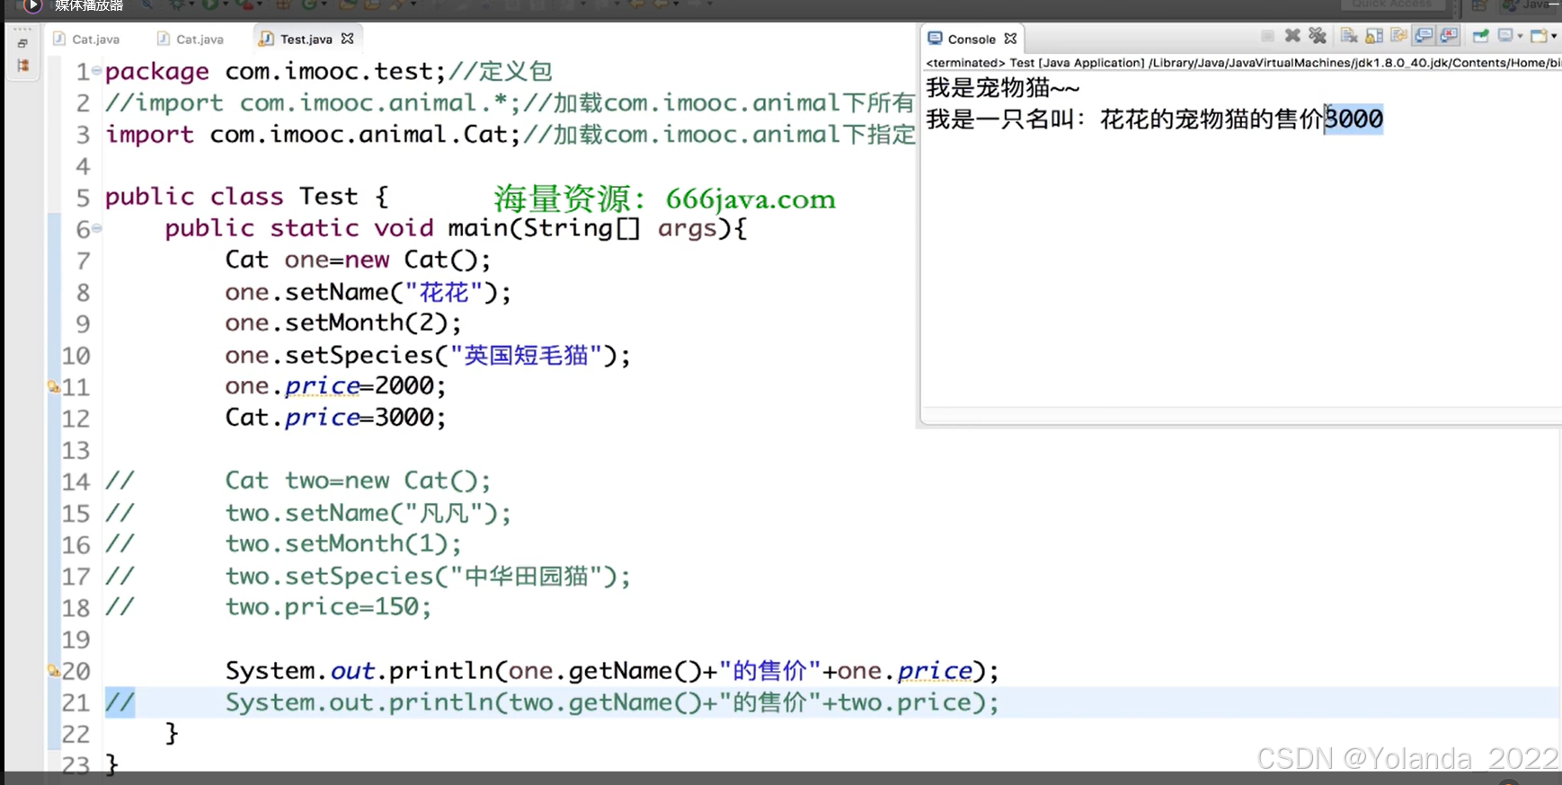
Task: Pin the Console view
Action: 1480,36
